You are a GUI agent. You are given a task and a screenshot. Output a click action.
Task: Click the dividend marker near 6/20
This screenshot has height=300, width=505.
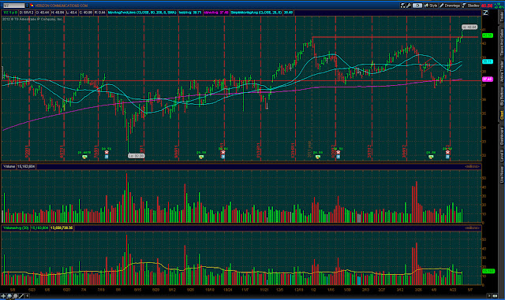[x=84, y=157]
